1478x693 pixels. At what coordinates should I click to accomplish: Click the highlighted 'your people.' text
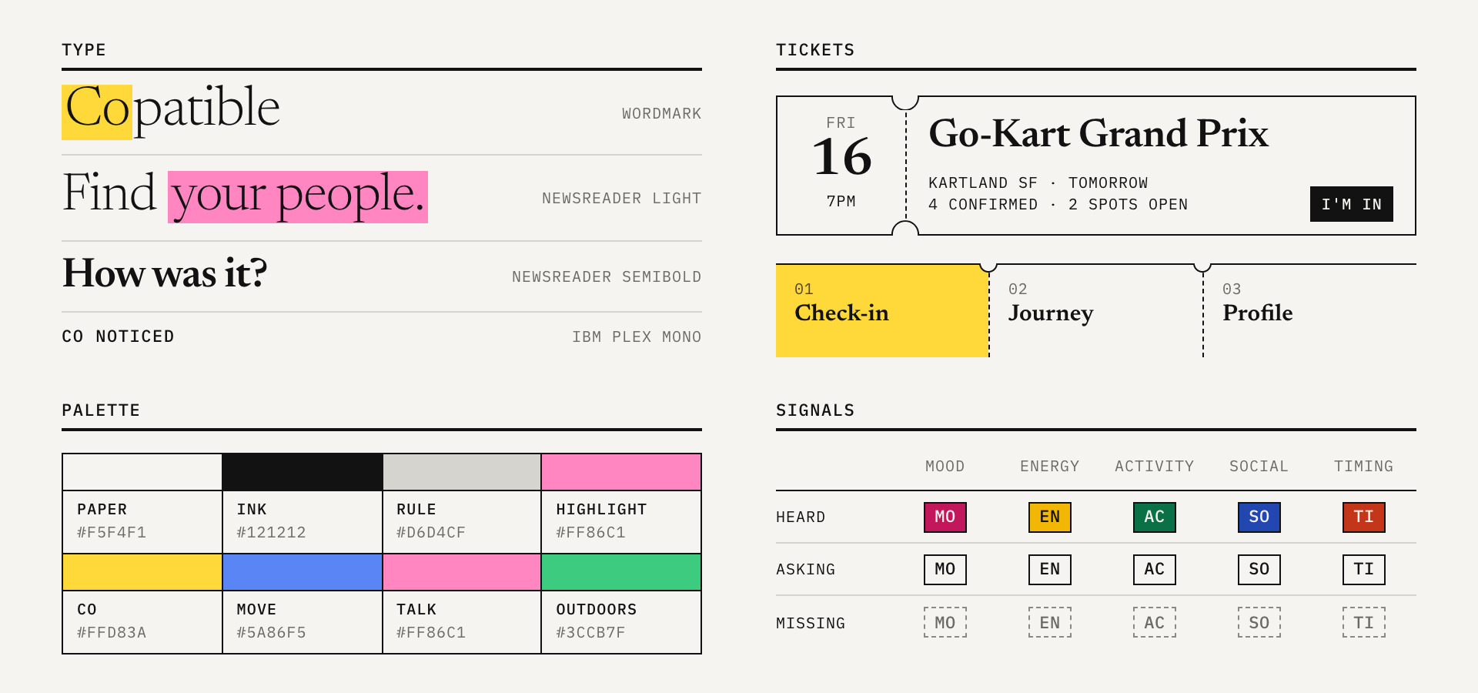click(x=298, y=196)
